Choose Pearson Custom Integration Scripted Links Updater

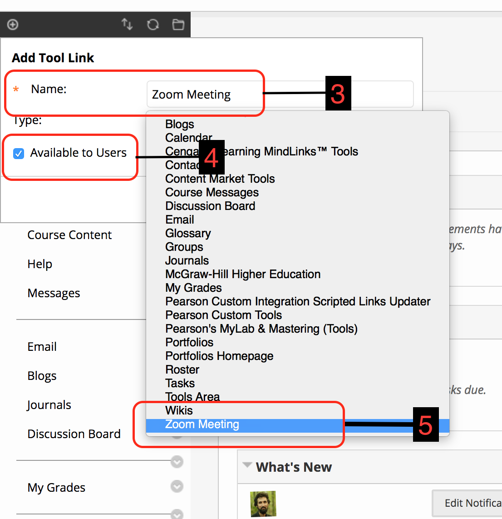[x=298, y=301]
